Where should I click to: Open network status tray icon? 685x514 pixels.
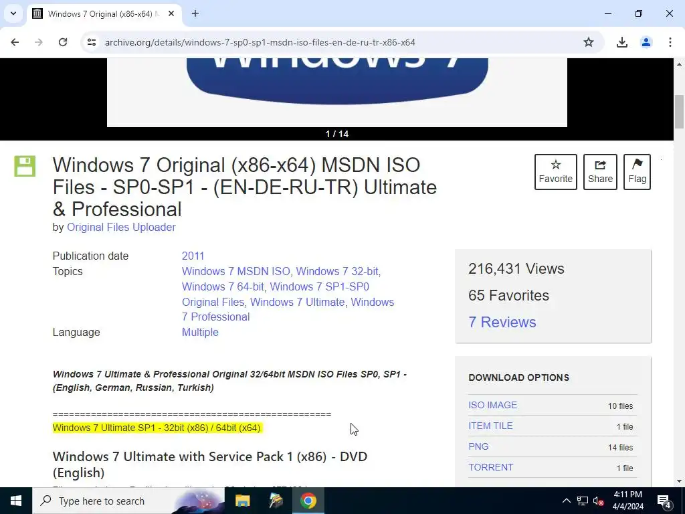583,501
